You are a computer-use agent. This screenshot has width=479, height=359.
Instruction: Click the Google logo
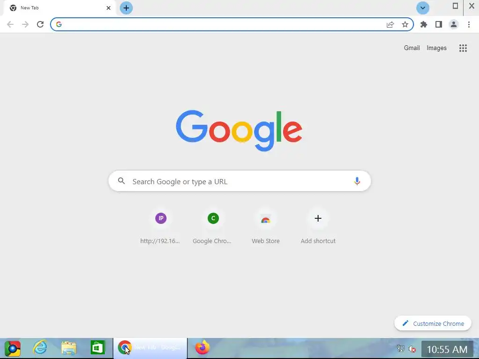point(239,131)
